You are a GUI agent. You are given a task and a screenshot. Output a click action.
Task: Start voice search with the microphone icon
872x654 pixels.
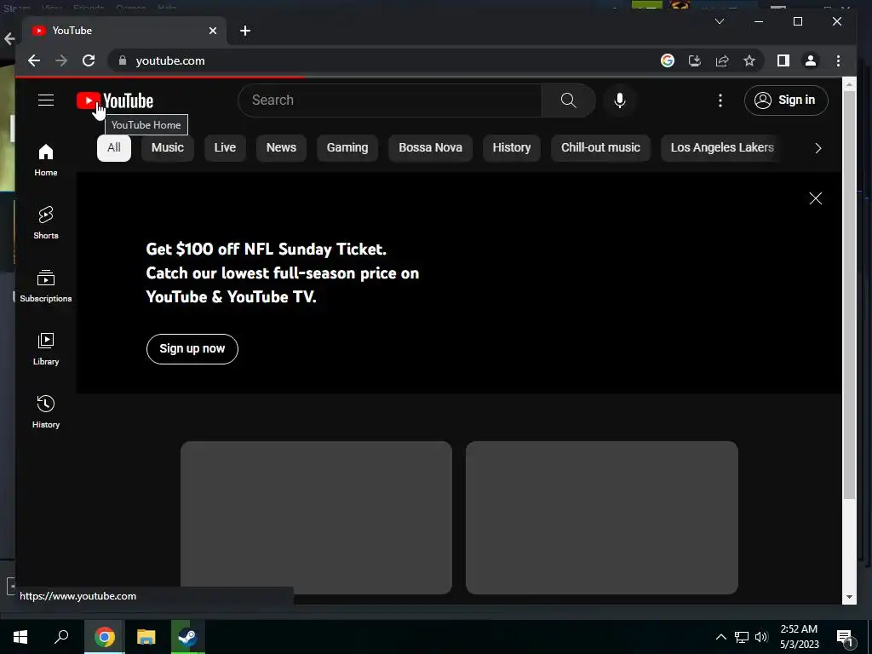coord(620,100)
